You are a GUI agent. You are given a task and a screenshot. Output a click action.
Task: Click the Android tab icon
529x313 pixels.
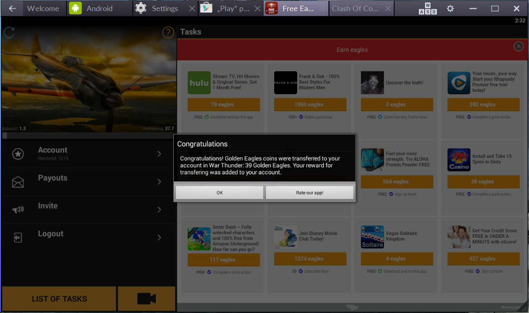(x=75, y=9)
